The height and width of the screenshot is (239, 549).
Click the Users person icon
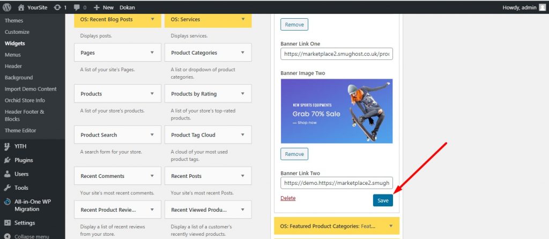click(x=8, y=174)
